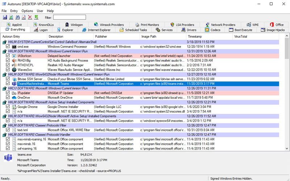Sort by the Autorun Entry column header
Image resolution: width=290 pixels, height=181 pixels.
(24, 37)
